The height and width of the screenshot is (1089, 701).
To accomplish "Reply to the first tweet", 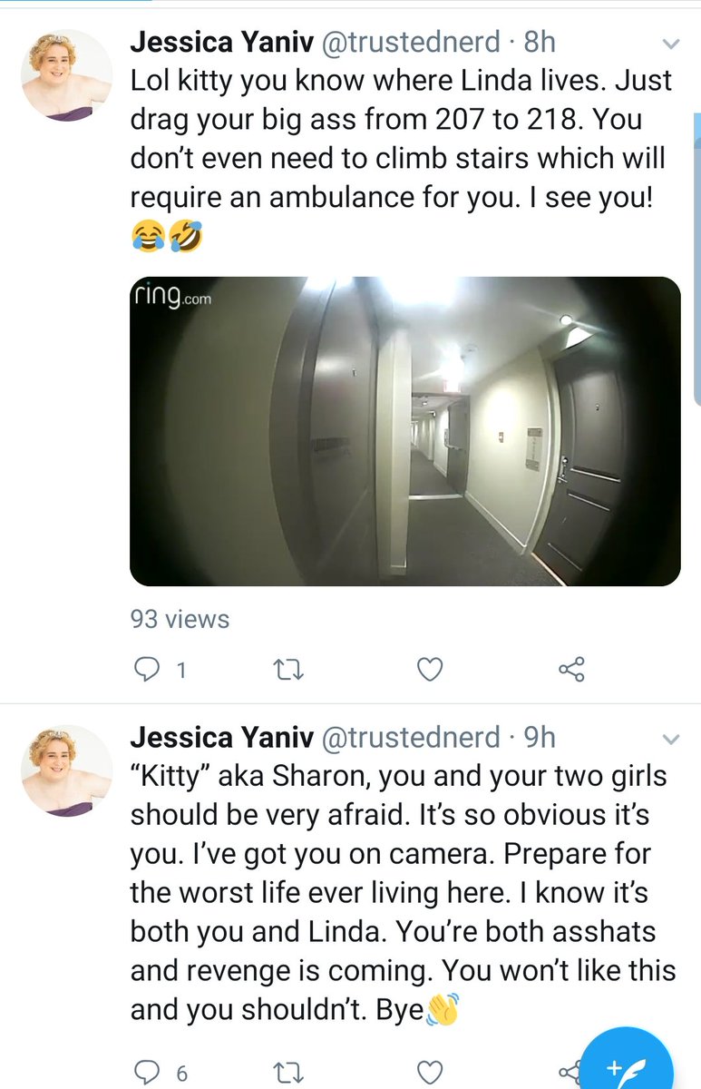I will click(x=147, y=670).
